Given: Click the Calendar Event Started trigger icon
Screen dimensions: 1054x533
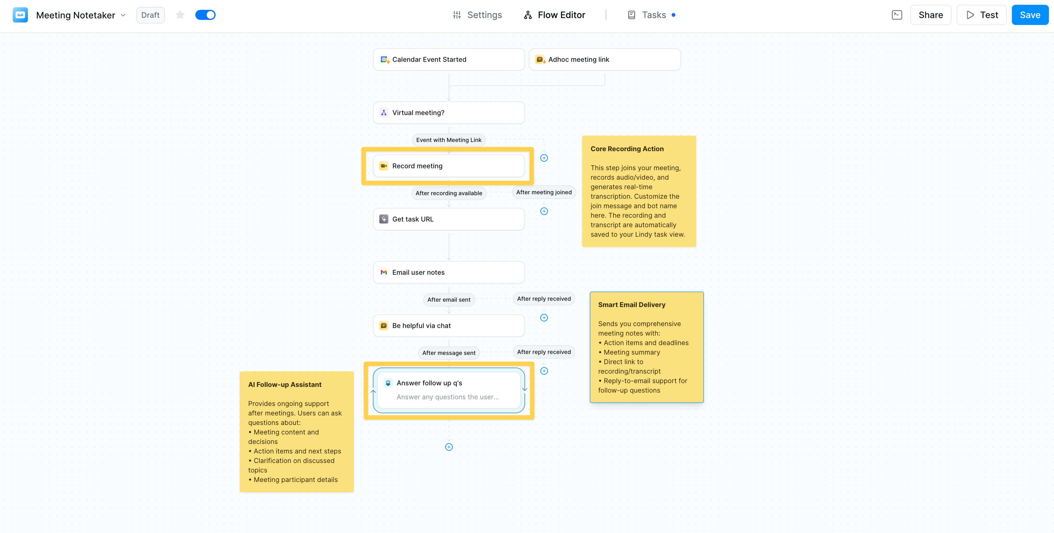Looking at the screenshot, I should [384, 59].
